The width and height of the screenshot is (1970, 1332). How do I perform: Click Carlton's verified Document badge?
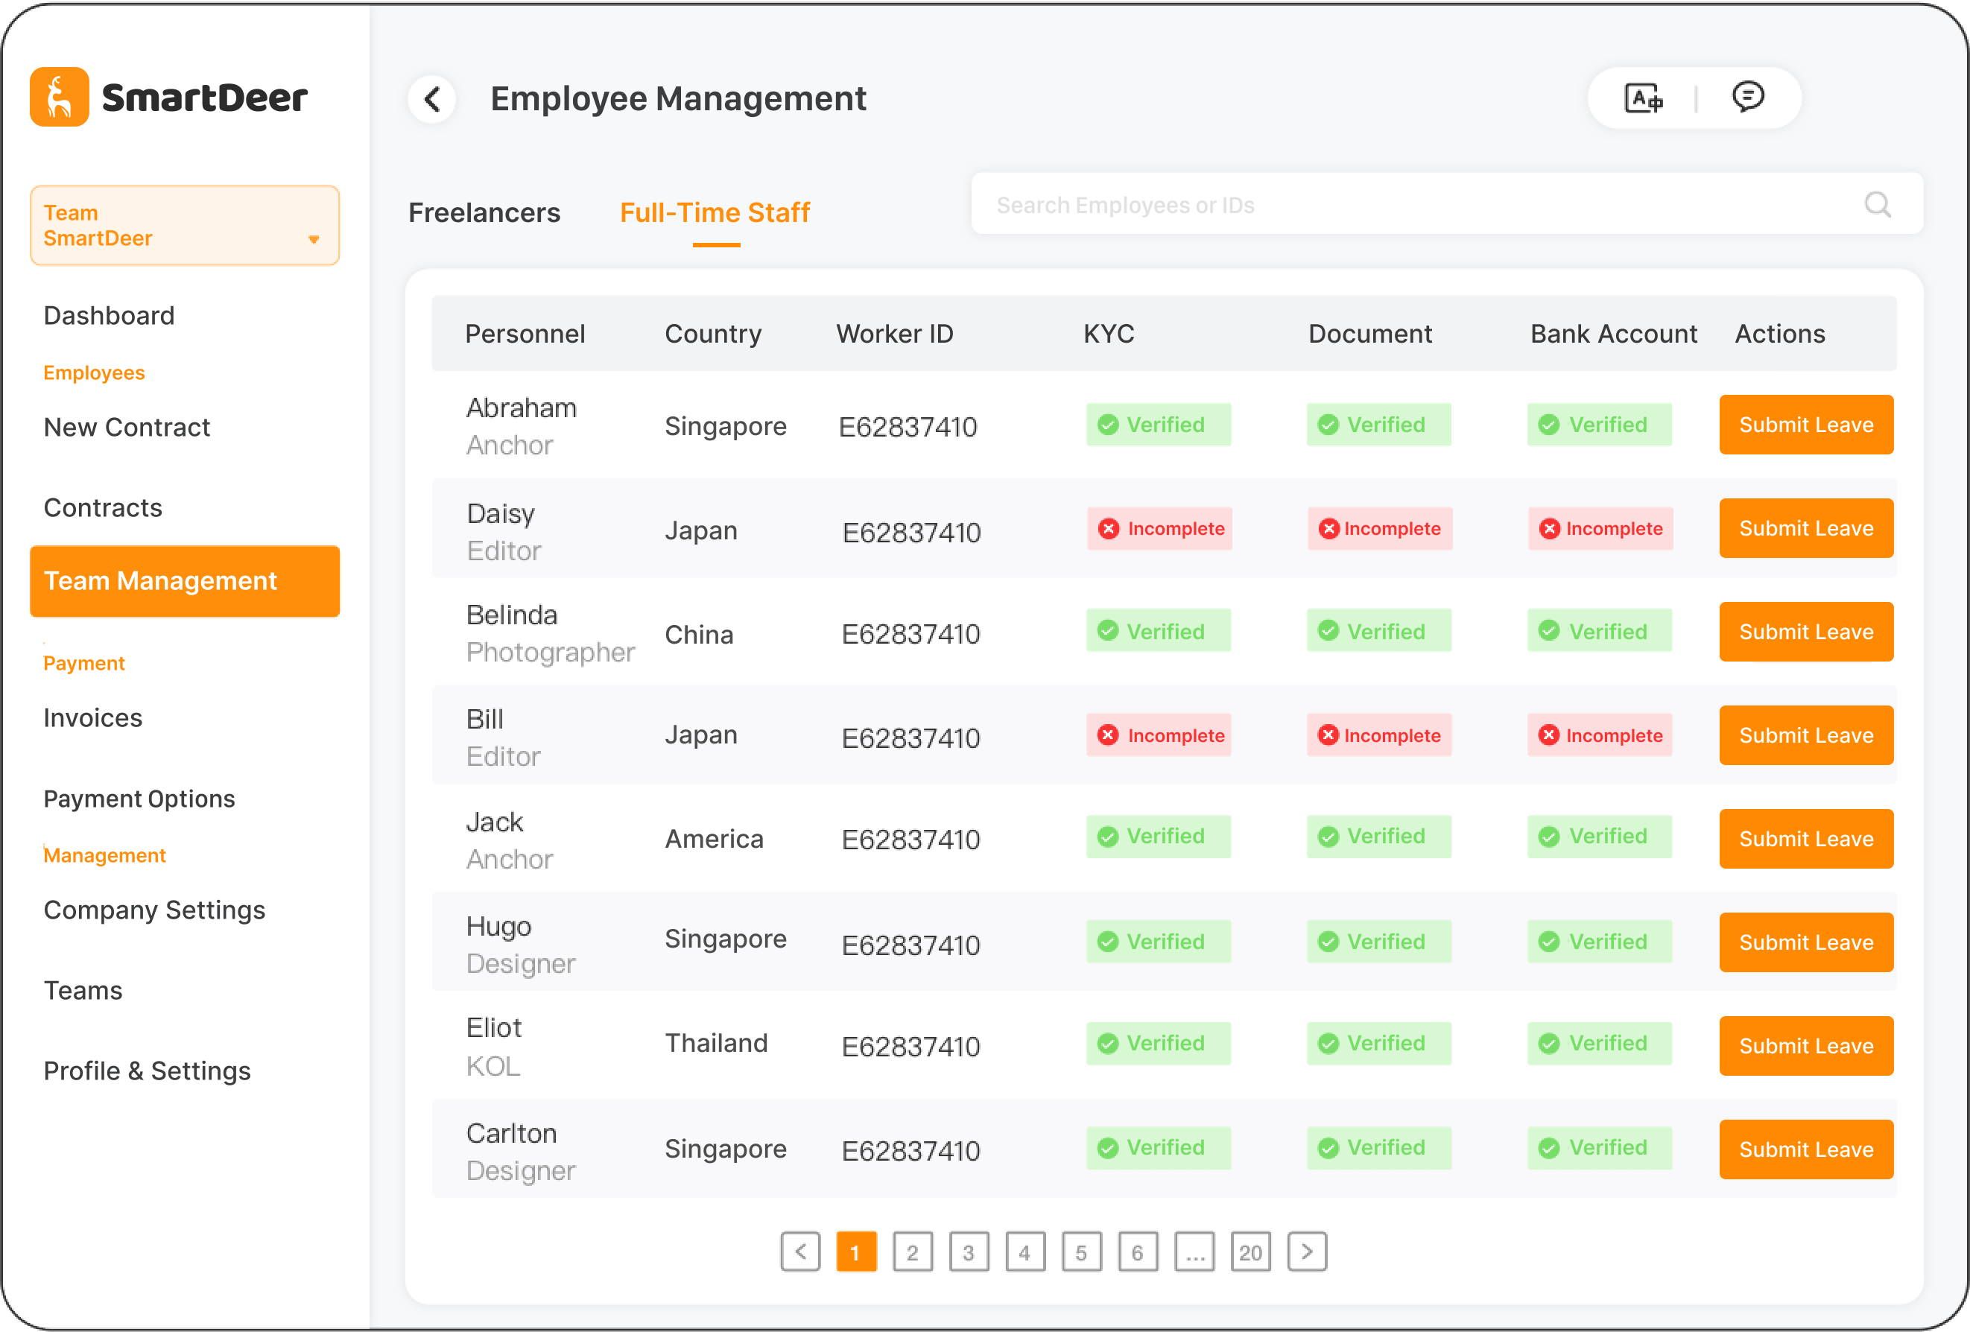click(1378, 1147)
